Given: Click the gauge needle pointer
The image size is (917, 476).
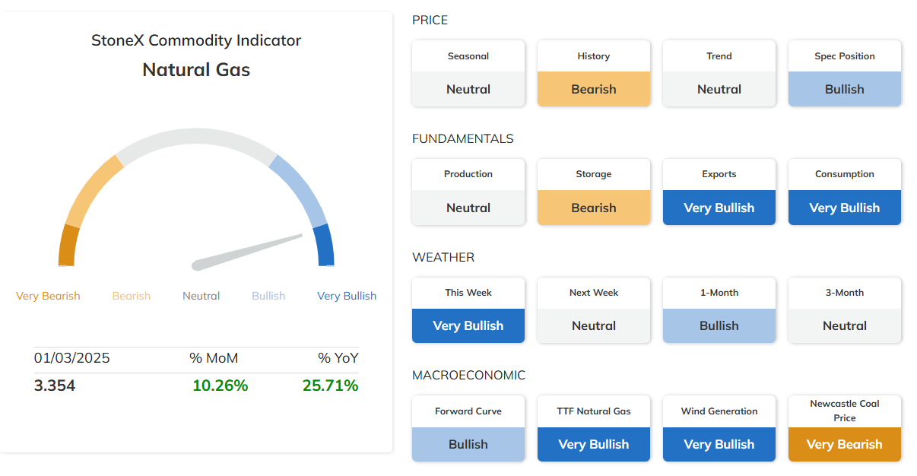Looking at the screenshot, I should 248,251.
